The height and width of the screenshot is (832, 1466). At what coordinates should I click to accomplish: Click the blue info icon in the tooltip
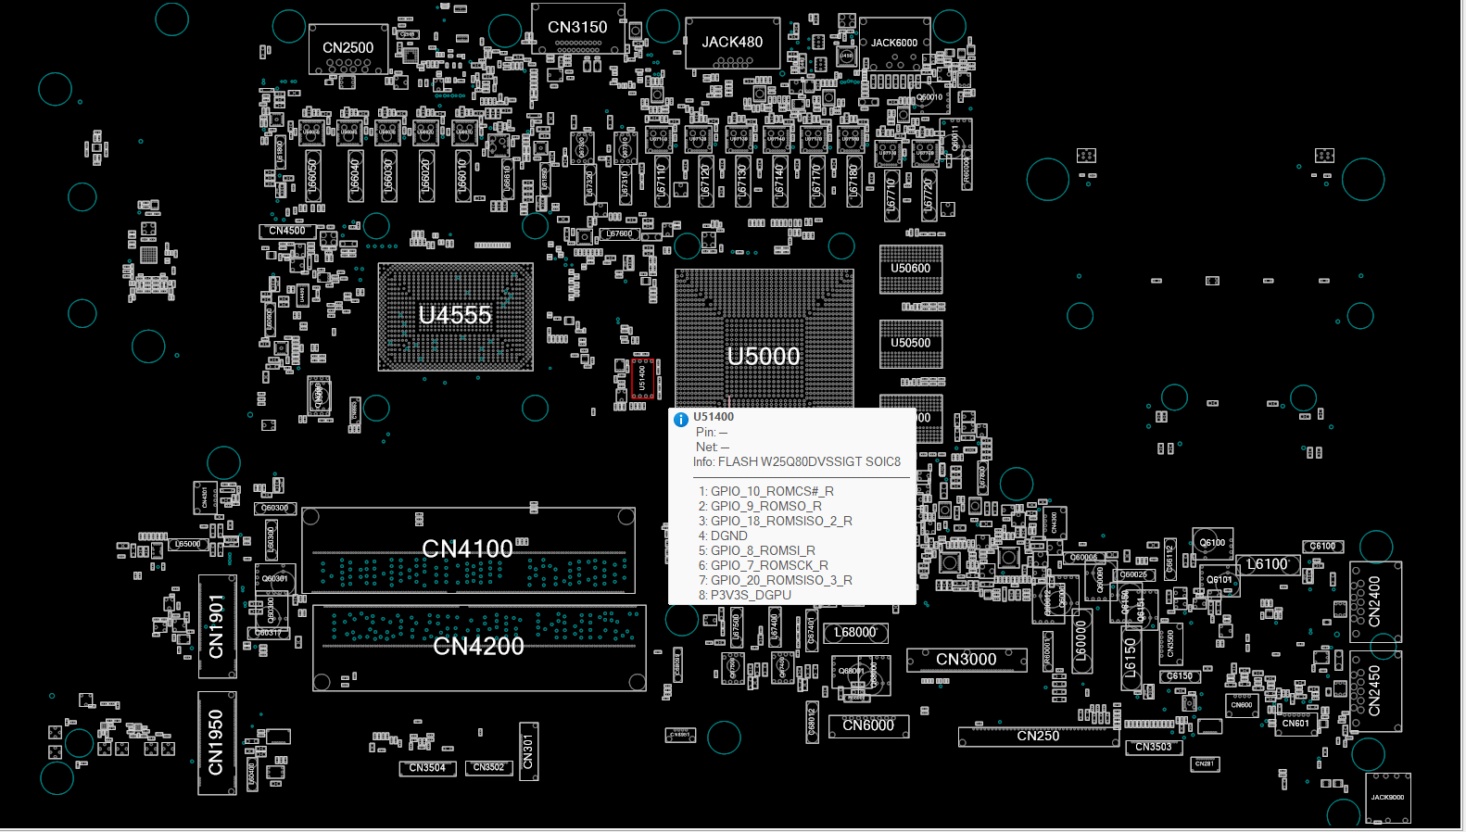tap(681, 420)
